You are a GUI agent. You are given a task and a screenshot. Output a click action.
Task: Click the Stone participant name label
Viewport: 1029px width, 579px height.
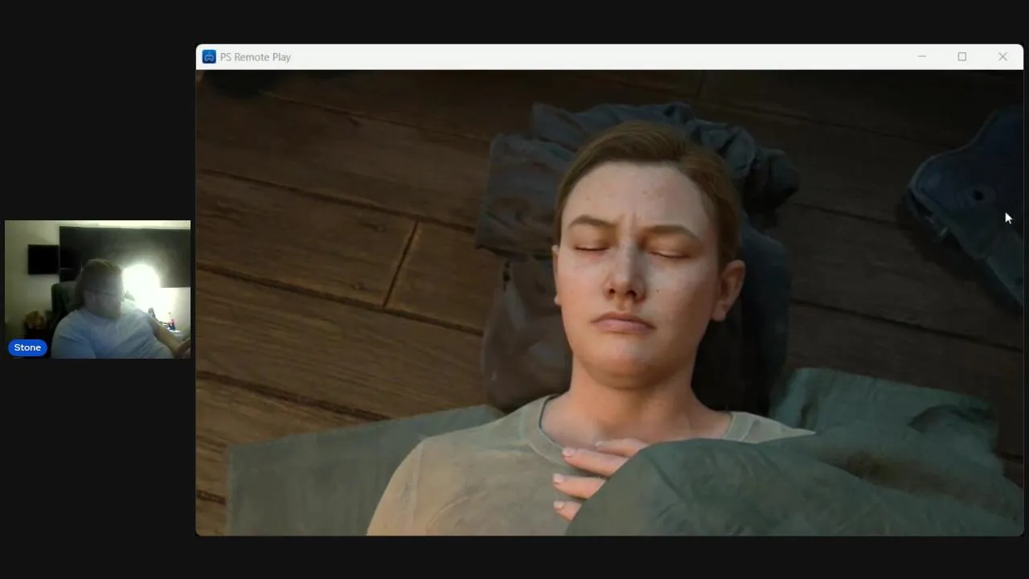click(x=27, y=347)
